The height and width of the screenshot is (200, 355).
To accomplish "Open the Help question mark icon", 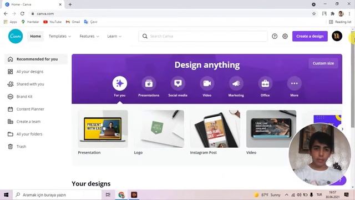I will click(x=275, y=36).
